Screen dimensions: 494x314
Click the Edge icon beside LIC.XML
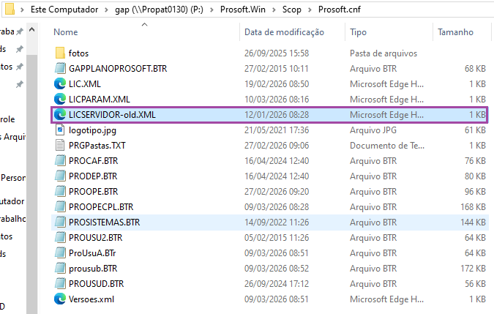click(x=60, y=83)
